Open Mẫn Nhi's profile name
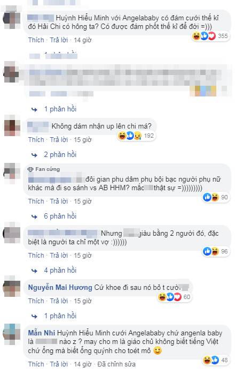Image resolution: width=243 pixels, height=374 pixels. pyautogui.click(x=42, y=333)
